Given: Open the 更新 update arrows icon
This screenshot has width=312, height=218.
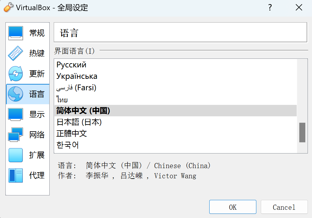Looking at the screenshot, I should tap(16, 74).
